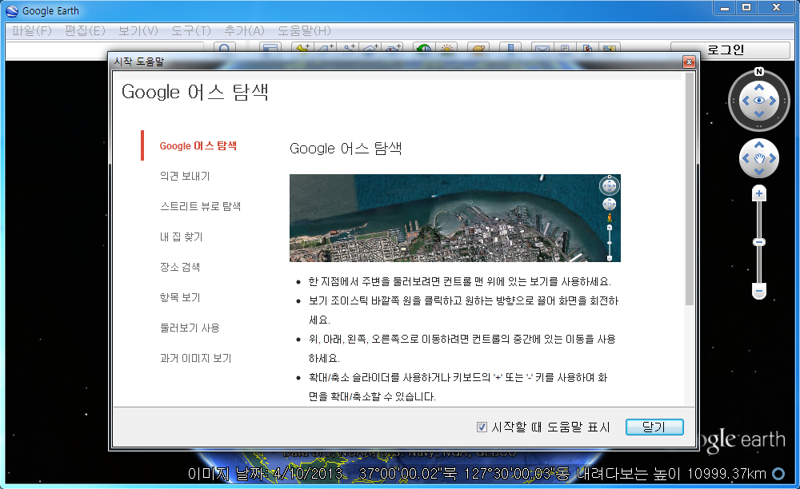Click the hand icon in the move joystick
The image size is (800, 489).
point(759,158)
